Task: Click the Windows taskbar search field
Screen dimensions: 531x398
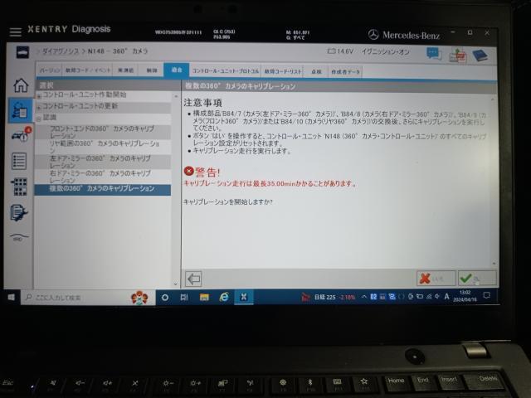Action: (x=87, y=298)
